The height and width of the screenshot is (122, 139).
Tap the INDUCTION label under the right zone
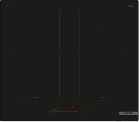[x=104, y=98]
